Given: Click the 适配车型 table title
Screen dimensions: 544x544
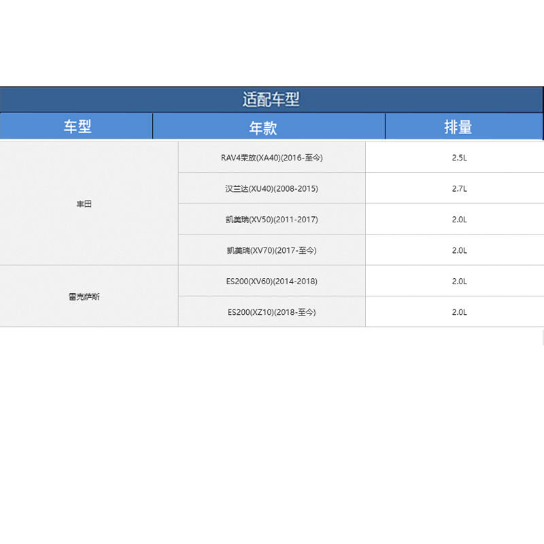Looking at the screenshot, I should (x=271, y=99).
